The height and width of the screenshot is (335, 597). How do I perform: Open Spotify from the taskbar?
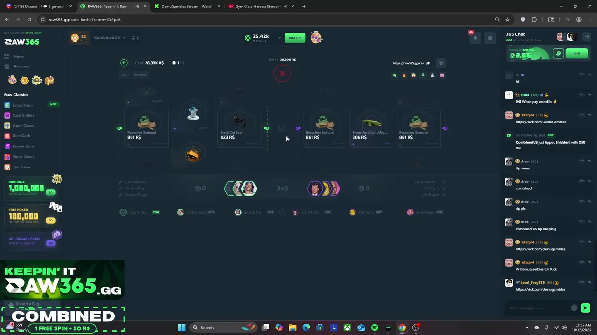click(x=375, y=328)
